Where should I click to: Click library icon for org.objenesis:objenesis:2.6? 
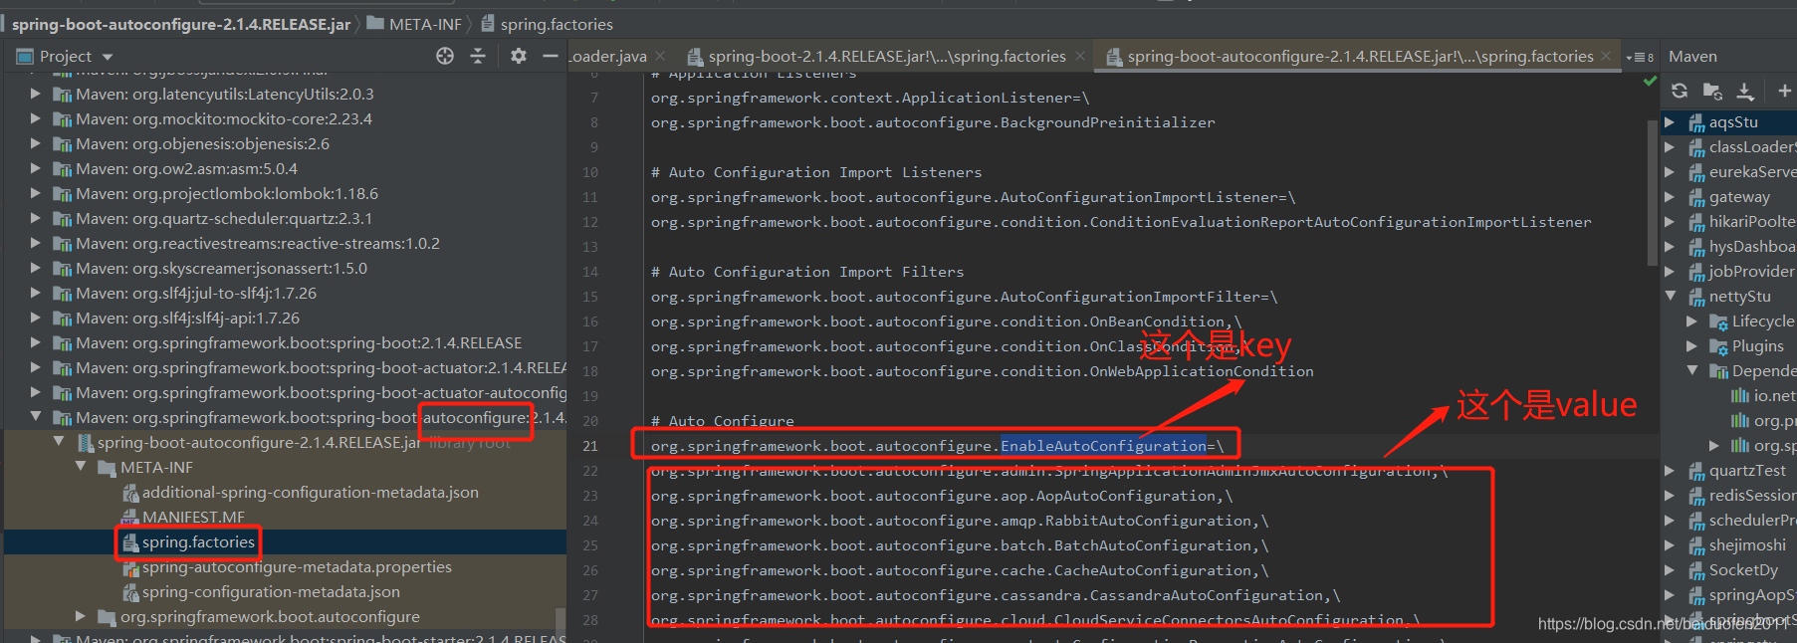(62, 144)
